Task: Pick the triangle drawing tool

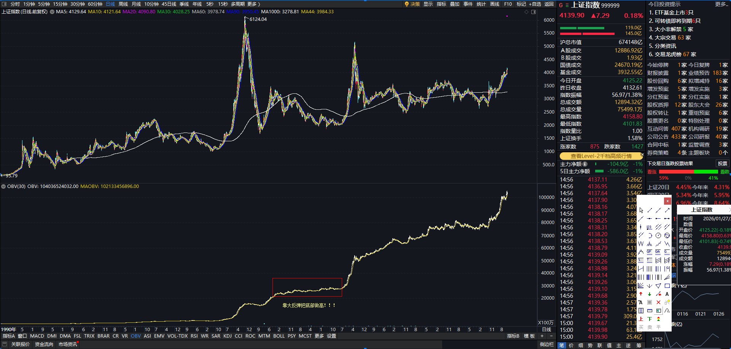Action: (x=658, y=286)
